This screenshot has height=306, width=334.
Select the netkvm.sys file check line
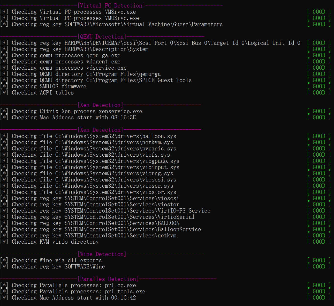pos(87,142)
